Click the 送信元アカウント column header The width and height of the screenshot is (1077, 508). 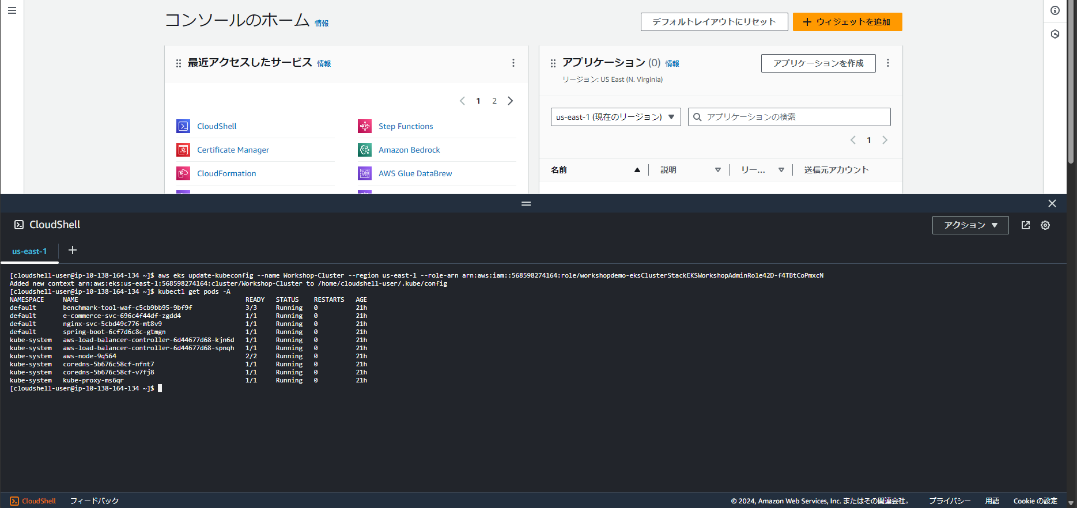coord(836,170)
